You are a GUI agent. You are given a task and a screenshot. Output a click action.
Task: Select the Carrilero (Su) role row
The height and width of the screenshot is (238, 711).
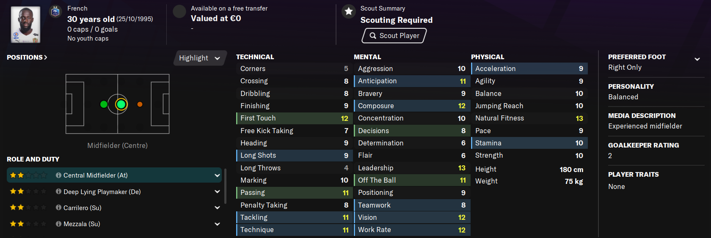(114, 208)
